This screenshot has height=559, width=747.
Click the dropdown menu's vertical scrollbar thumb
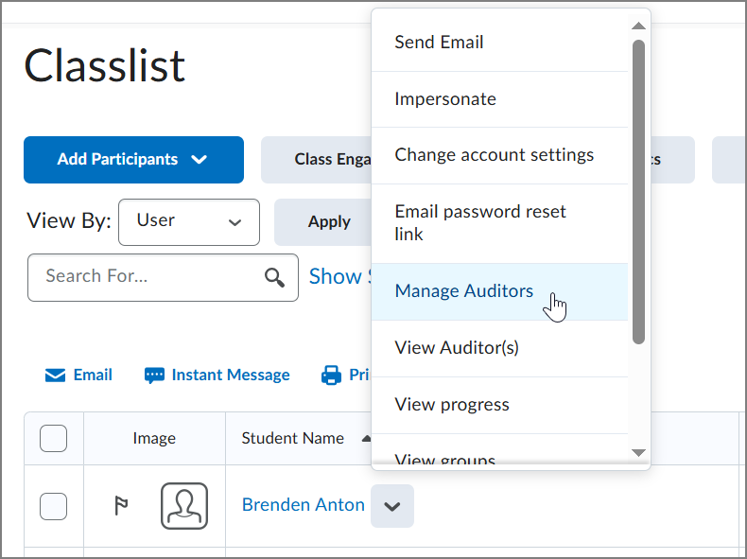pyautogui.click(x=638, y=189)
